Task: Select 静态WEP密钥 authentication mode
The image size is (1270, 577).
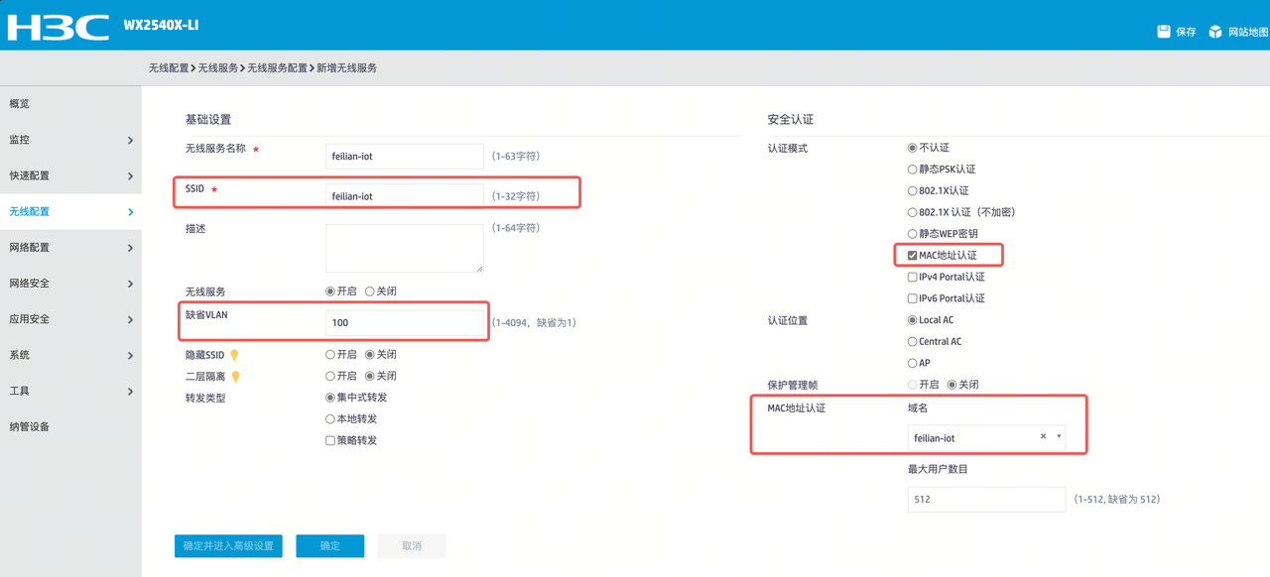Action: 912,234
